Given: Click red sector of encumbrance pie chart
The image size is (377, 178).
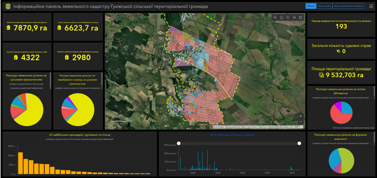Looking at the screenshot, I should pos(339,117).
